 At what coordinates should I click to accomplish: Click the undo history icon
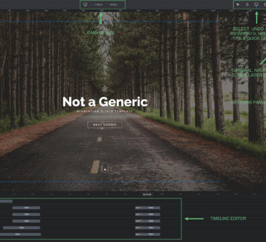click(x=247, y=5)
